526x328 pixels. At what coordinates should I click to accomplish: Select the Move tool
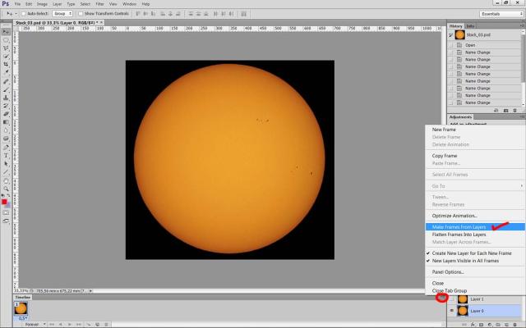(6, 30)
